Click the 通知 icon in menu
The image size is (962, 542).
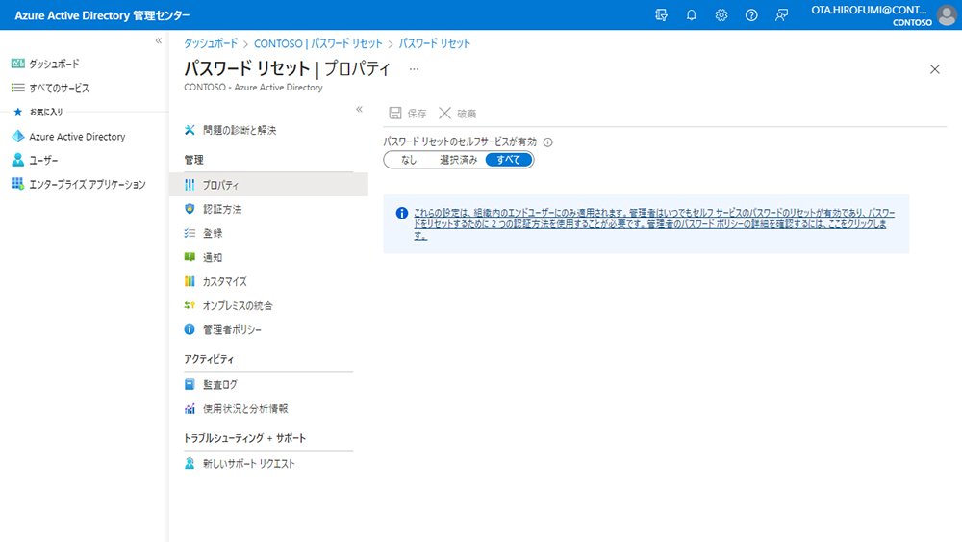coord(190,257)
